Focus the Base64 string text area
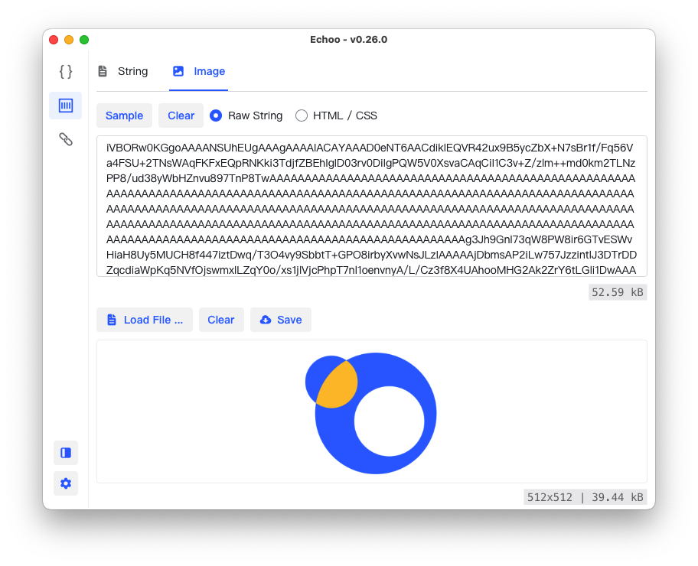Image resolution: width=698 pixels, height=566 pixels. pos(372,206)
